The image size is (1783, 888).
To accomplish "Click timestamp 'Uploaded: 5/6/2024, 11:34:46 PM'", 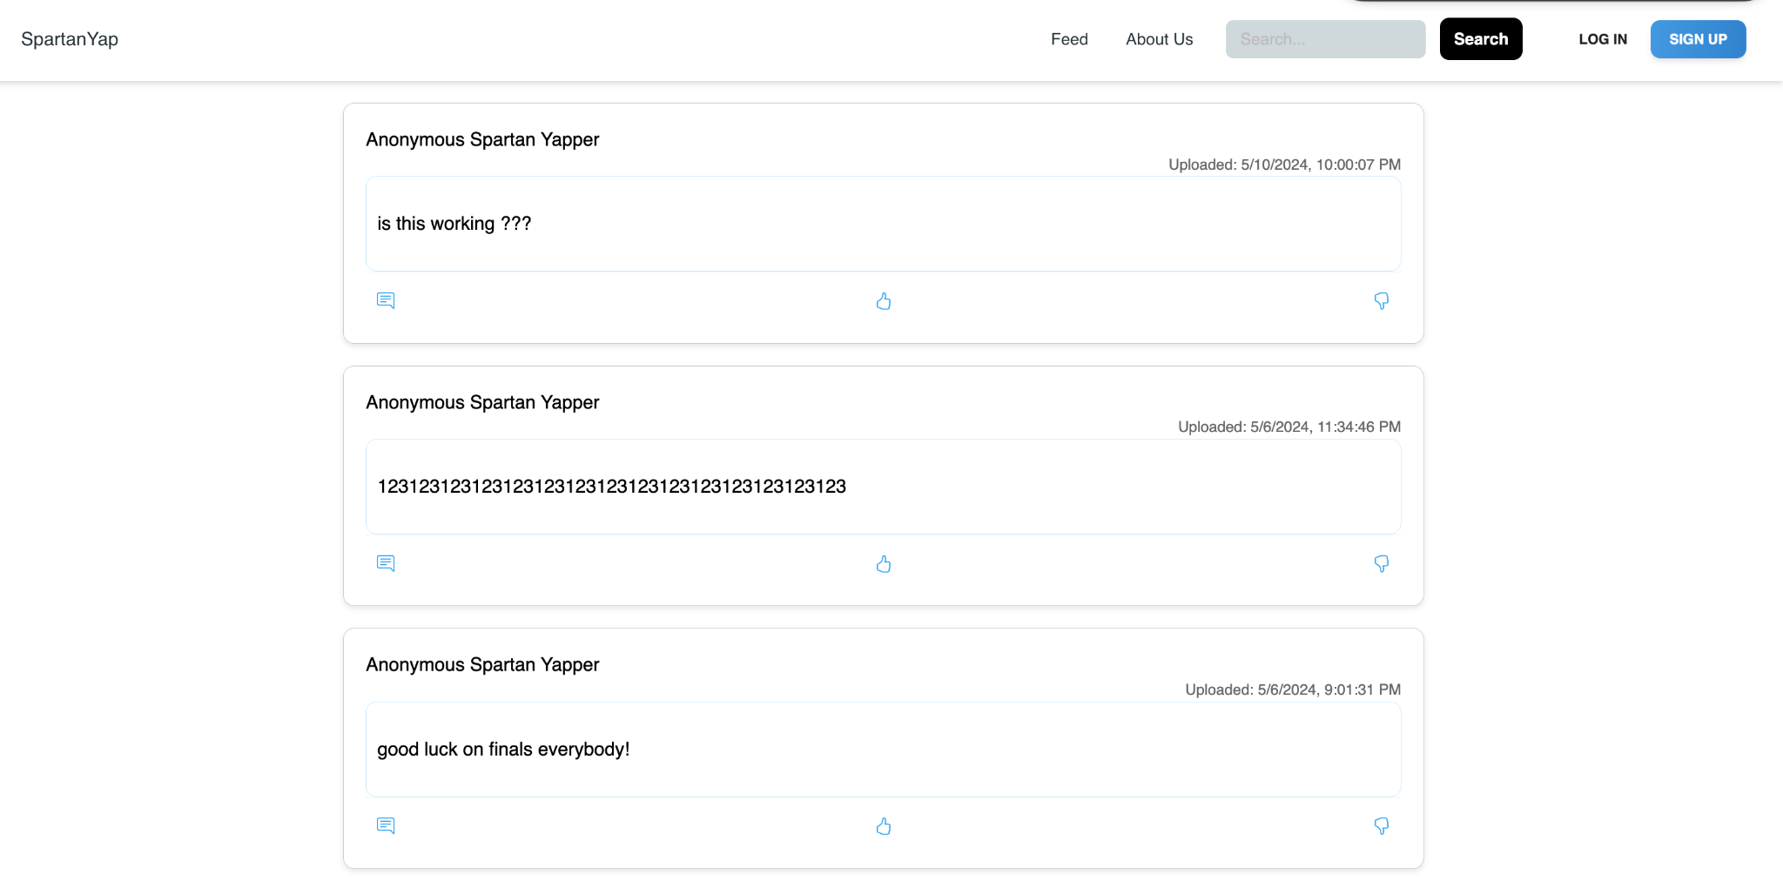I will pos(1289,427).
